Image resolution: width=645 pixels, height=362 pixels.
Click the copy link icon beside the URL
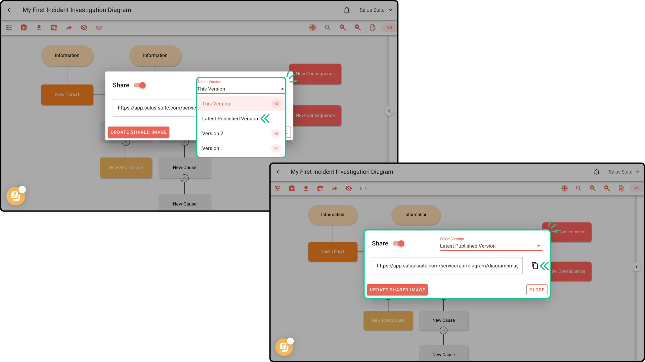(535, 266)
